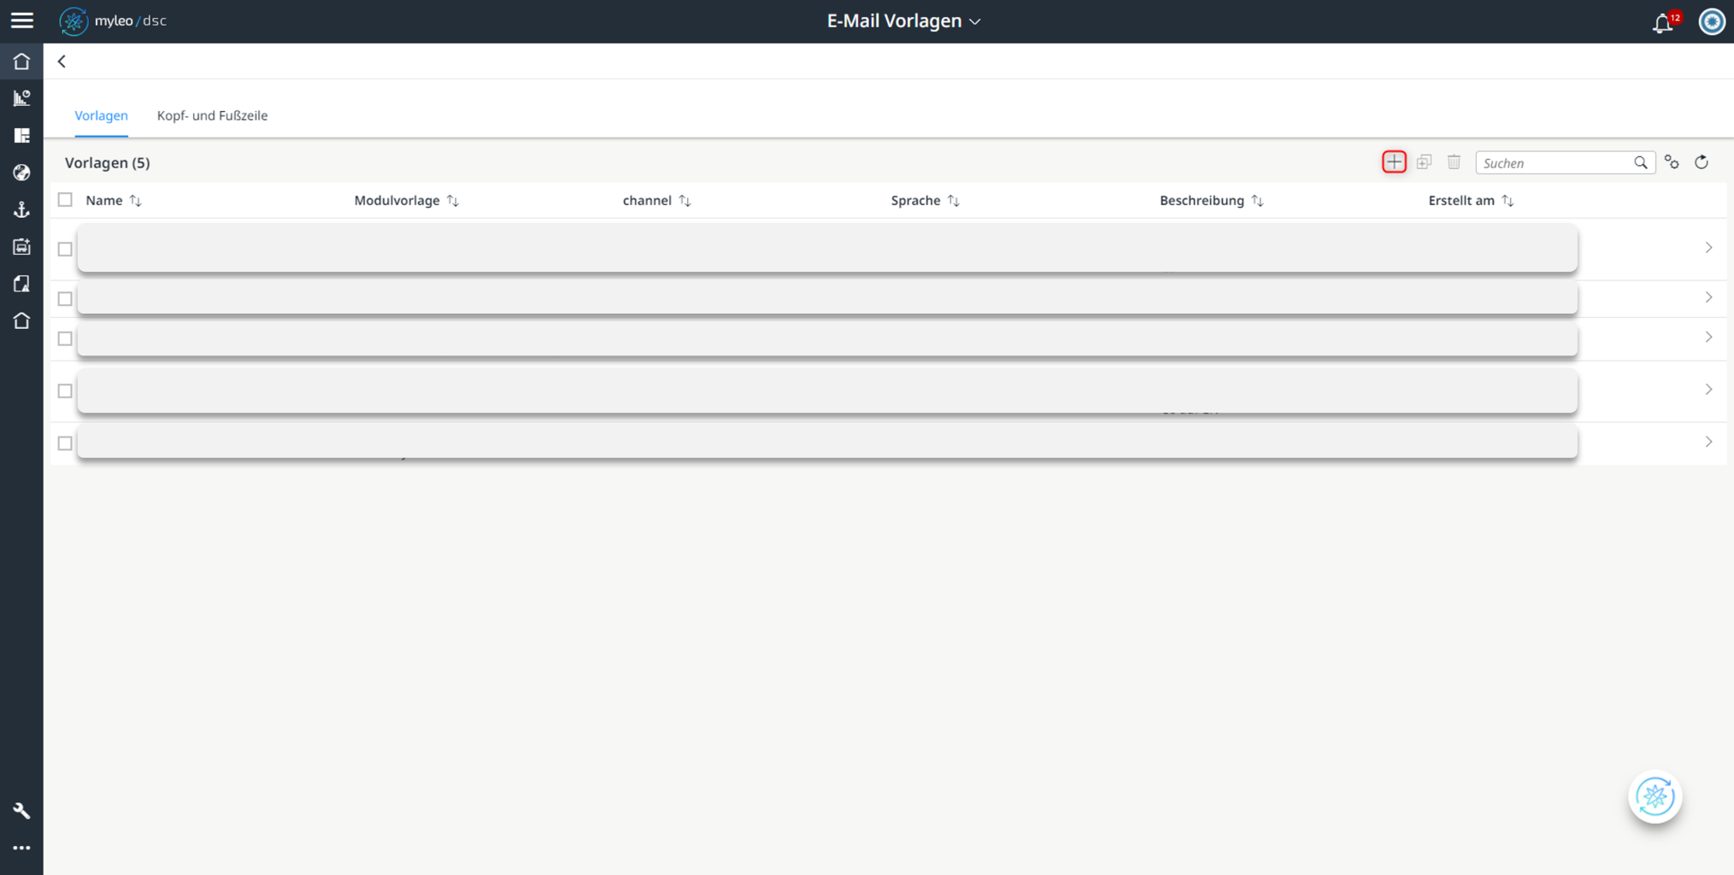Sort by the channel column arrows

pyautogui.click(x=685, y=201)
